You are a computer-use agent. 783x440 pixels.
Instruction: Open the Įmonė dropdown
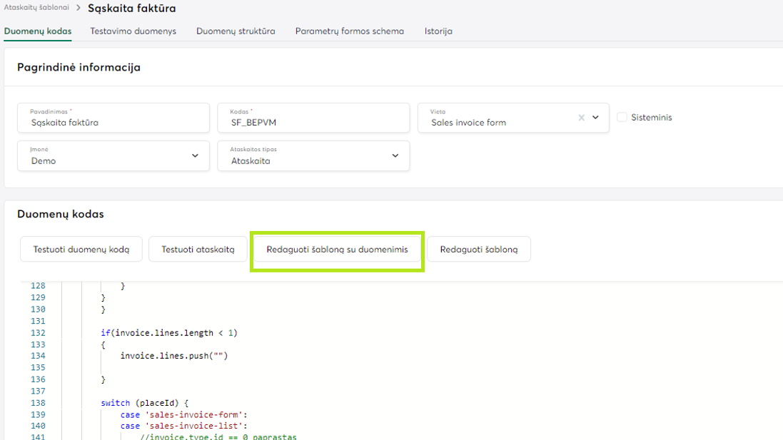(195, 155)
